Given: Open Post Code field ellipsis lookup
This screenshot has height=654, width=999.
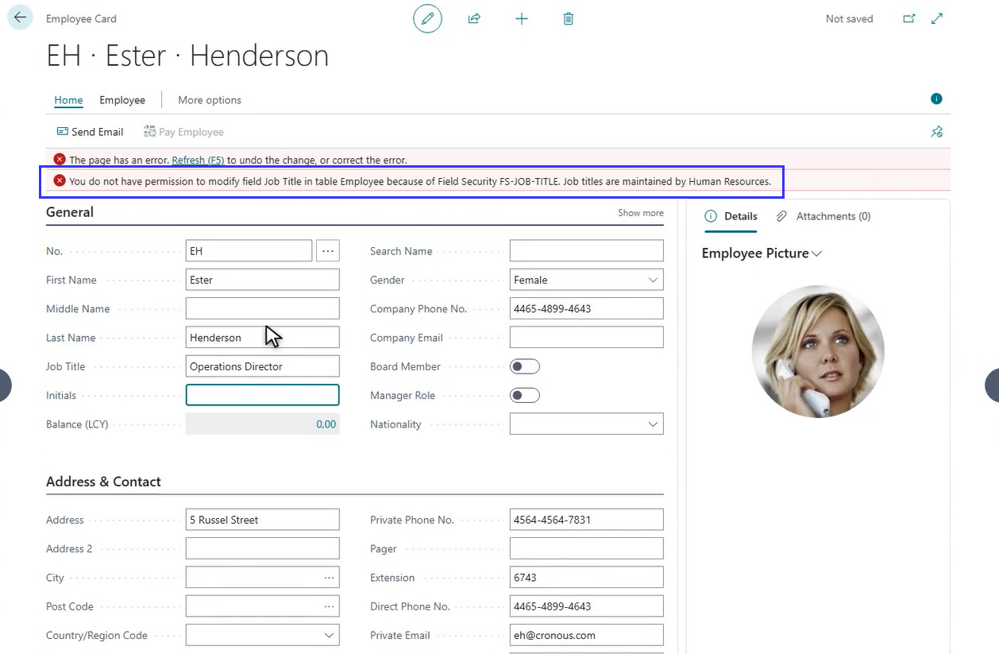Looking at the screenshot, I should (329, 606).
